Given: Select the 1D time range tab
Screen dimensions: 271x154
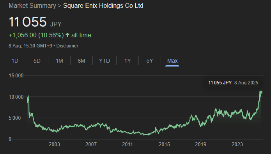Looking at the screenshot, I should pos(15,61).
